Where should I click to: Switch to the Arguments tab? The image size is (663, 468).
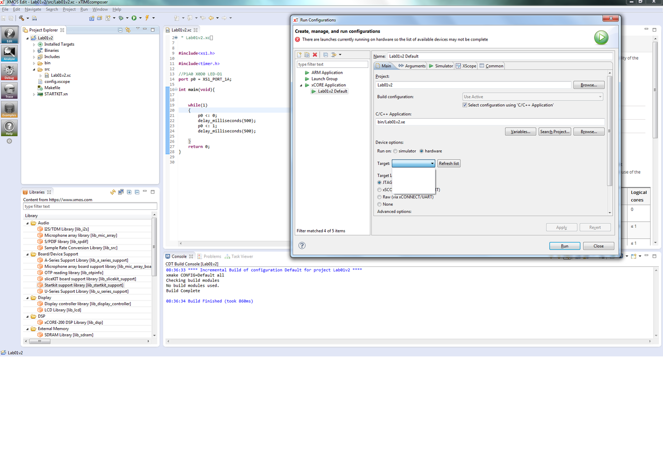(412, 66)
